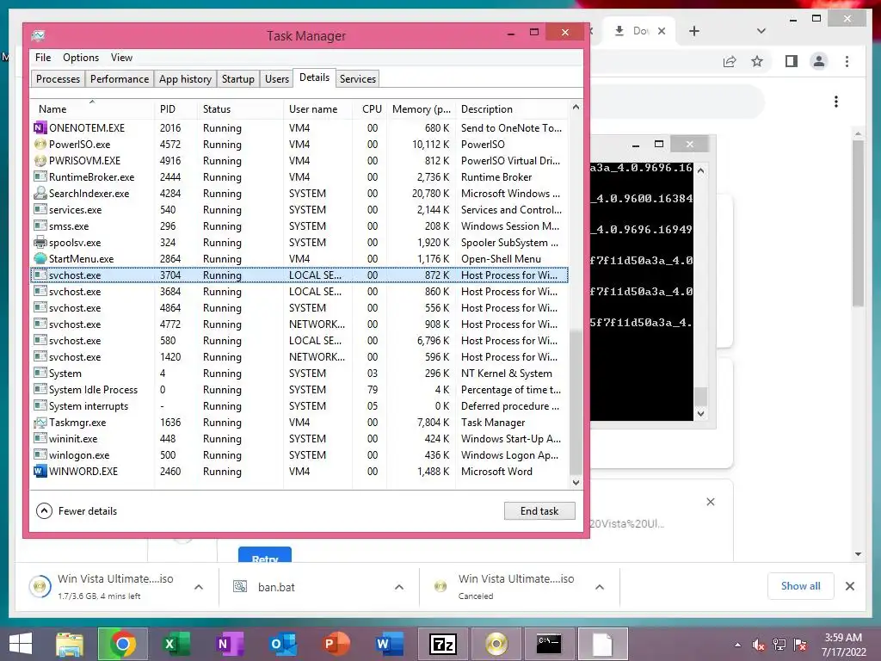This screenshot has height=661, width=881.
Task: Open the File menu in Task Manager
Action: 43,58
